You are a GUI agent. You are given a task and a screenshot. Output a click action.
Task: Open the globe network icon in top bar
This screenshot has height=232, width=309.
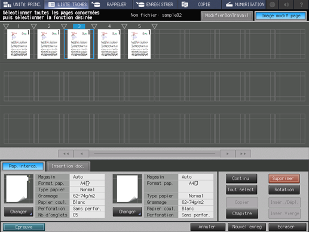[273, 4]
